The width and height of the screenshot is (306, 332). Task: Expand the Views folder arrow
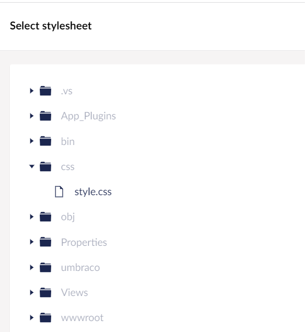[32, 293]
